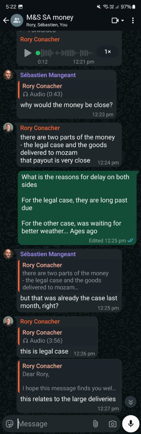Play Rory's forwarded voice message

point(28,53)
